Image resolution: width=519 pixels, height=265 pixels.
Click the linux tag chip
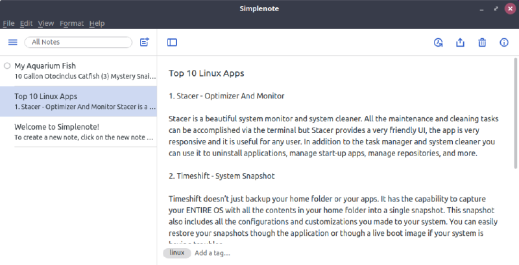tap(177, 253)
